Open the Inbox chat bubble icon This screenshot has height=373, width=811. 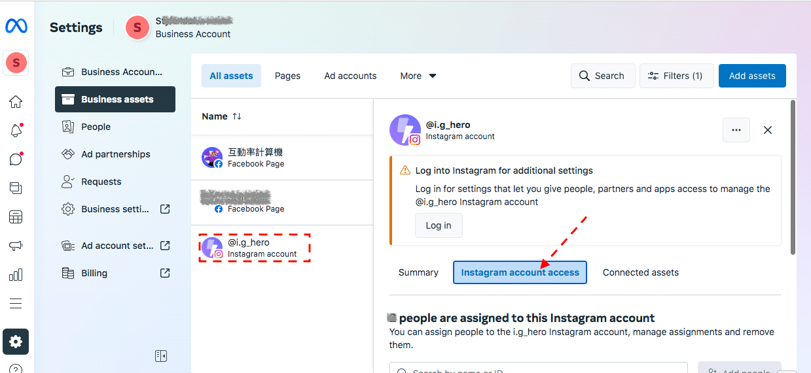click(16, 159)
